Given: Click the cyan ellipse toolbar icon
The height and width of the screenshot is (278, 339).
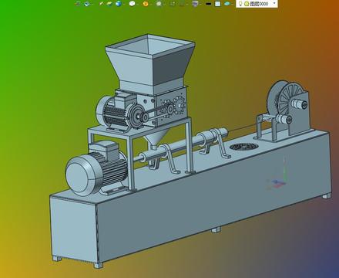Looking at the screenshot, I should click(x=227, y=4).
